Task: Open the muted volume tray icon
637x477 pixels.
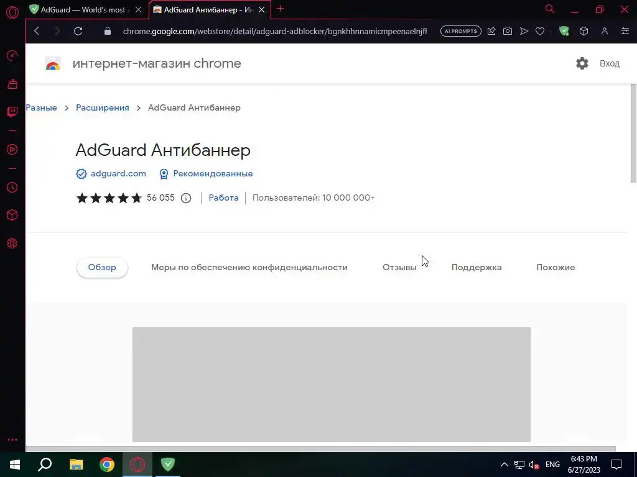Action: [534, 465]
